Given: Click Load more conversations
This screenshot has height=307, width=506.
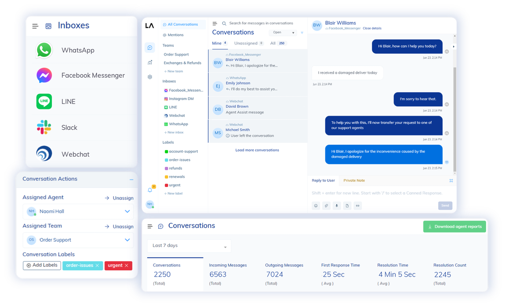Looking at the screenshot, I should [258, 150].
